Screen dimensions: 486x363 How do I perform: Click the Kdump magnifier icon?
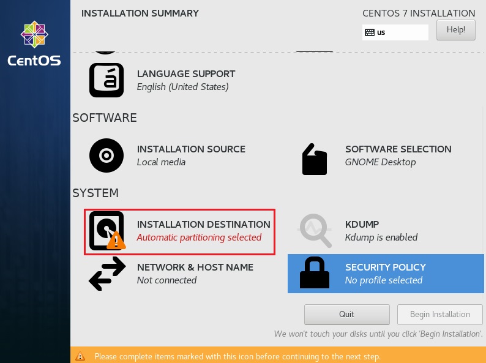coord(315,231)
